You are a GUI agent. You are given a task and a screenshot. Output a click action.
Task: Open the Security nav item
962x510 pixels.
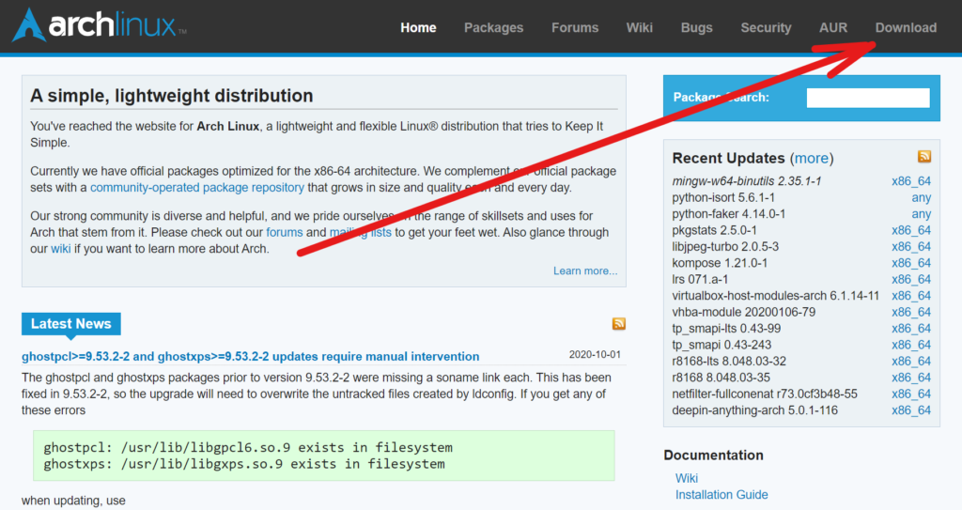coord(766,27)
